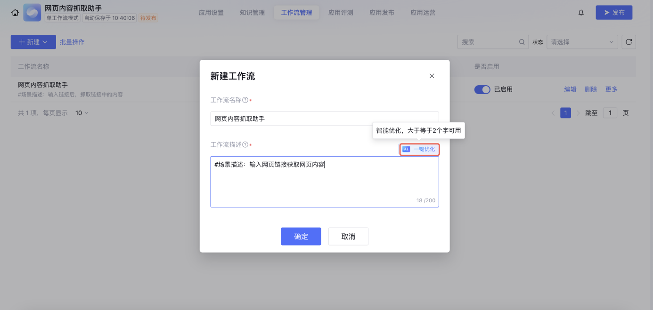
Task: Expand the page size 10 selector
Action: point(82,113)
